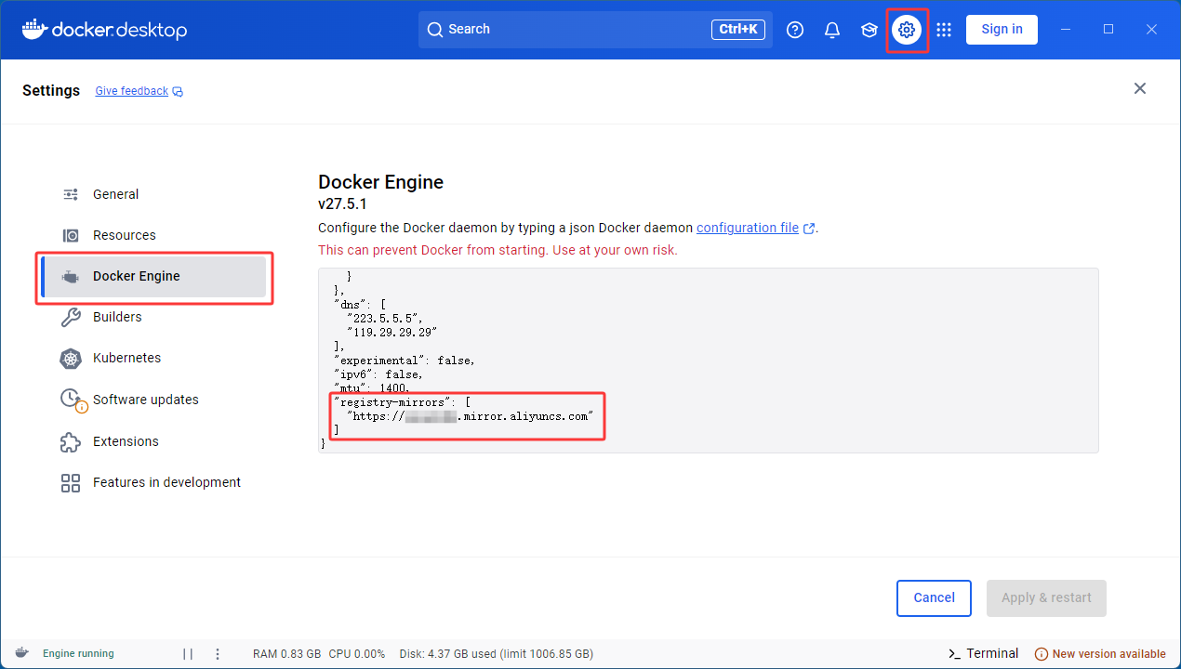The width and height of the screenshot is (1181, 669).
Task: Click the Sign in button
Action: [x=1002, y=30]
